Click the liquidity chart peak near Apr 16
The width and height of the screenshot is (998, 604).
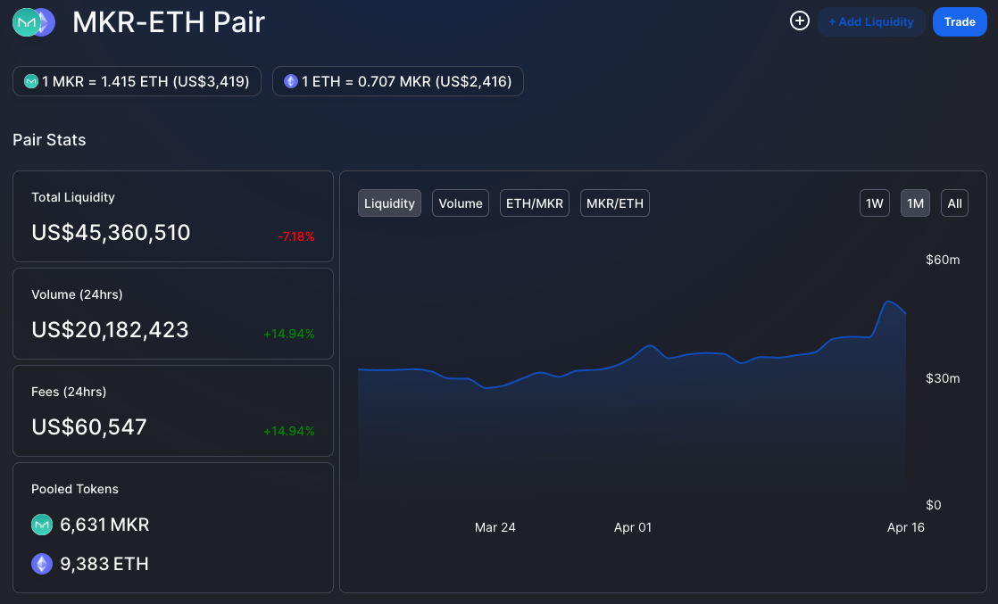click(x=888, y=302)
